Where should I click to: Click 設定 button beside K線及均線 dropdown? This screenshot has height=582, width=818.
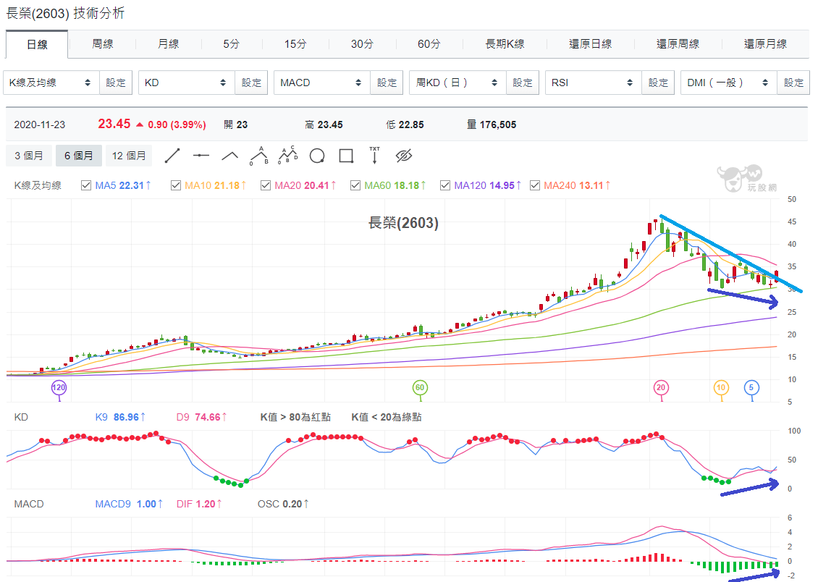coord(116,83)
